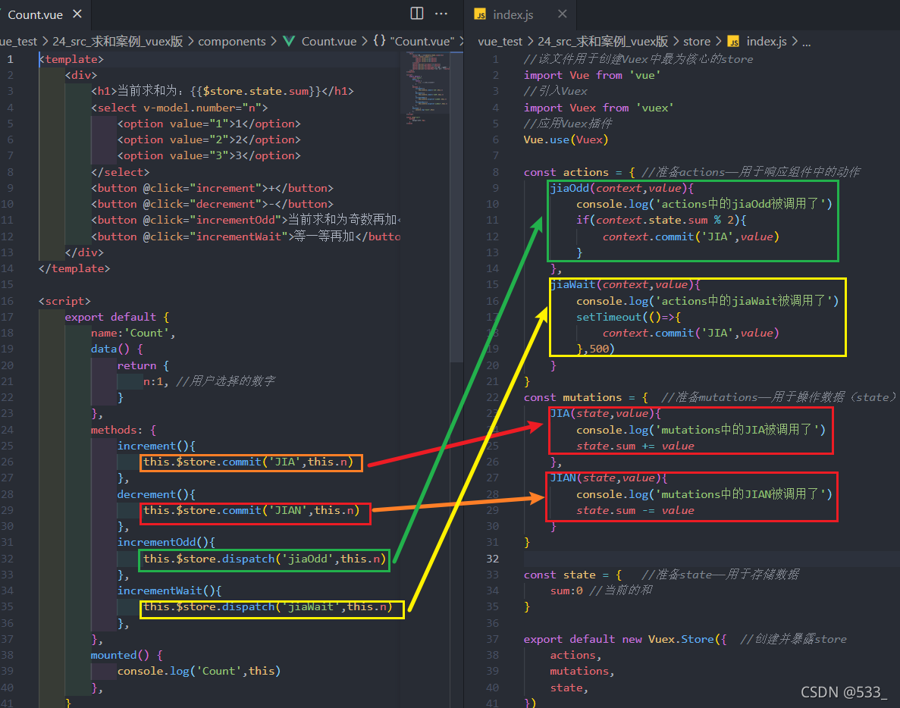Click 'if(context.state.sum % 2){' line

(x=661, y=221)
